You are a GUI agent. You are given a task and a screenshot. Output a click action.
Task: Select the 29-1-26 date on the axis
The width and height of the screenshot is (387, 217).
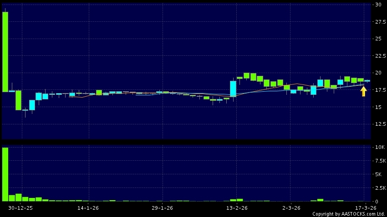(x=162, y=208)
